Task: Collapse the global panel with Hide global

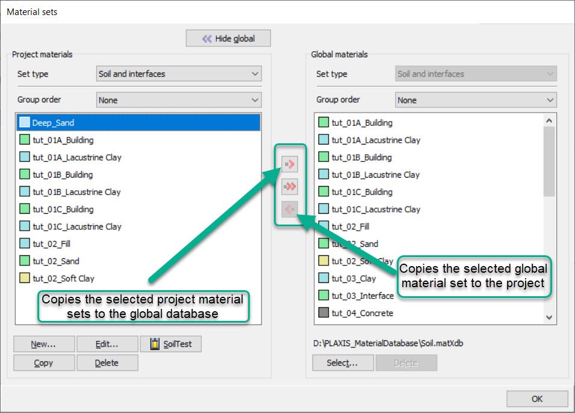Action: [x=228, y=38]
